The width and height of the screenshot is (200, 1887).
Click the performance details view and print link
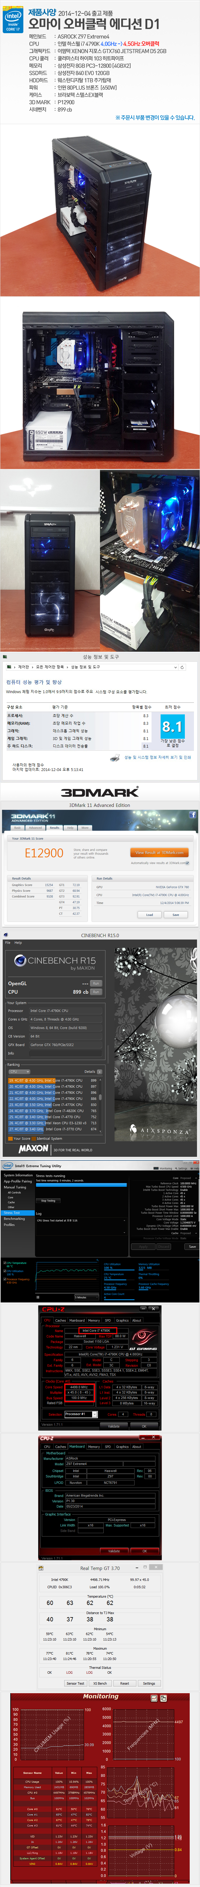point(158,757)
